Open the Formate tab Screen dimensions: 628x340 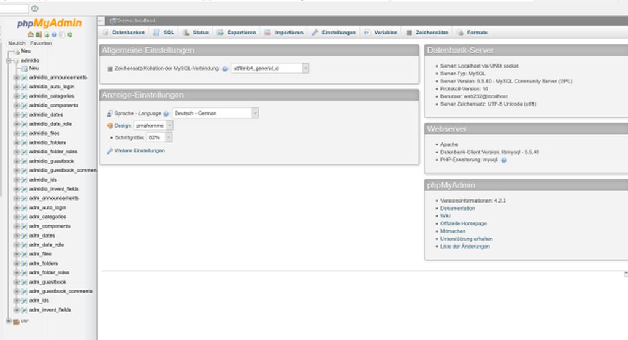click(x=473, y=33)
